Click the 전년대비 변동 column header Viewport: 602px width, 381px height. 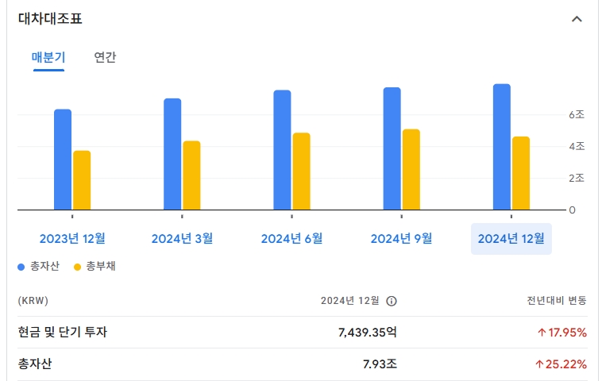pyautogui.click(x=557, y=301)
